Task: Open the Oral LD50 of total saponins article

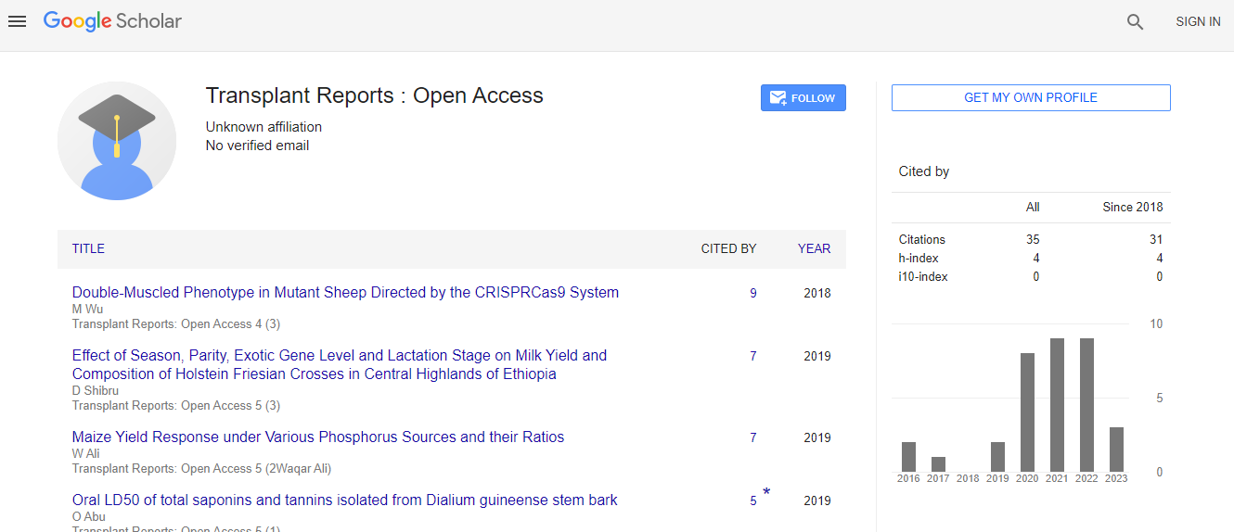Action: 344,500
